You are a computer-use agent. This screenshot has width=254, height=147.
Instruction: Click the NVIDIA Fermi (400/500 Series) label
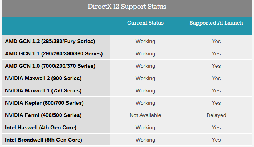(x=43, y=115)
